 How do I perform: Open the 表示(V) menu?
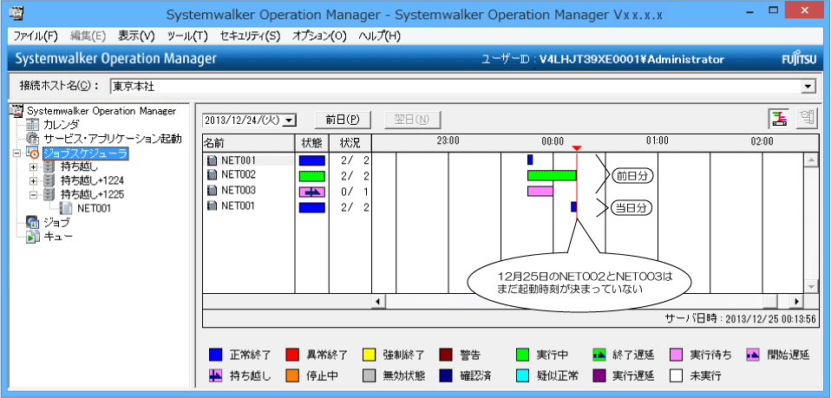[136, 36]
